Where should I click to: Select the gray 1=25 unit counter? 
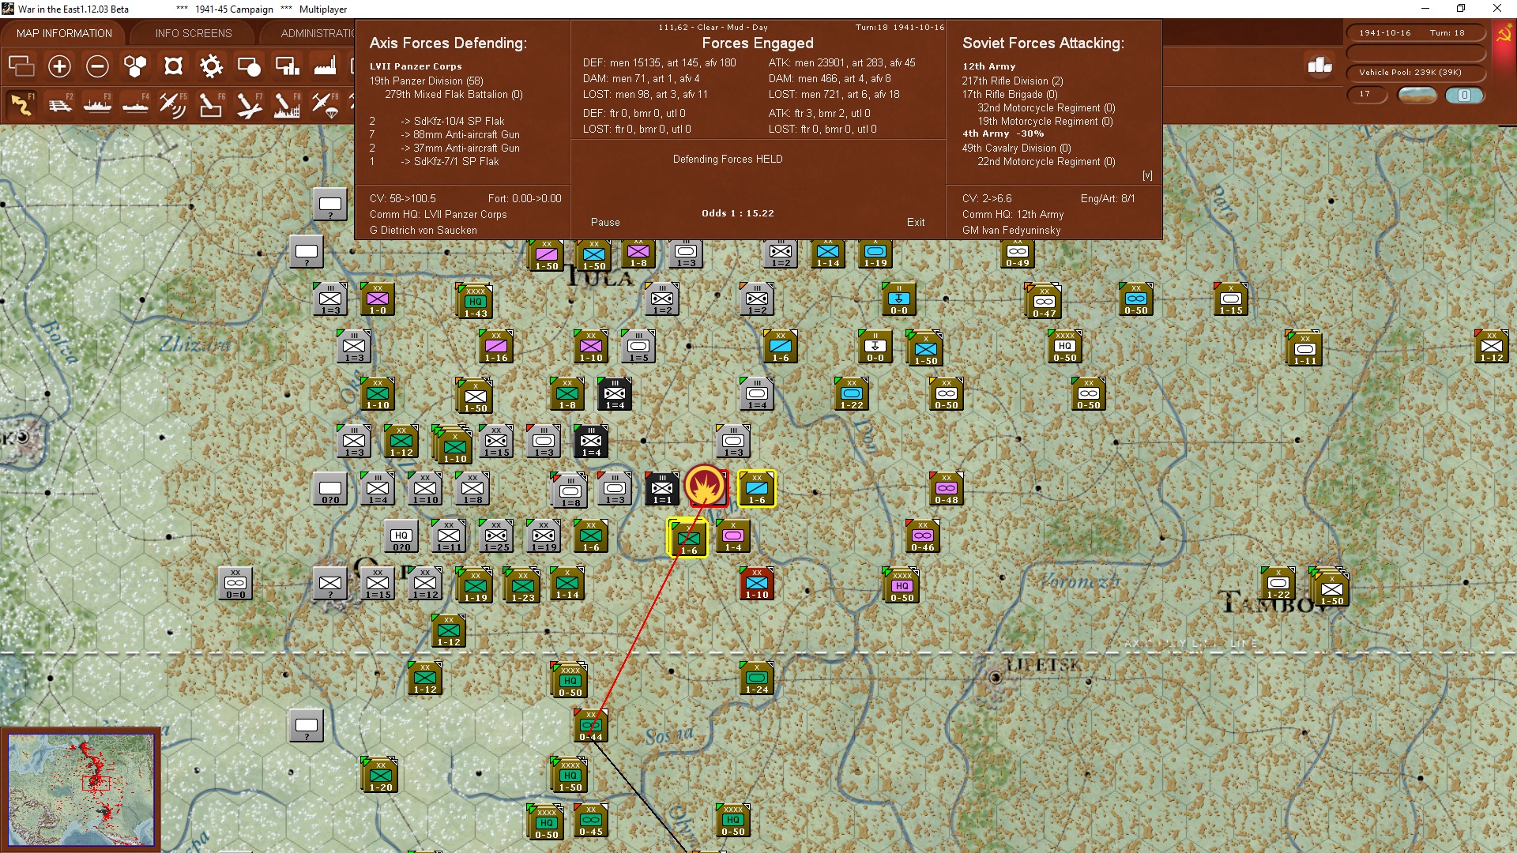496,536
